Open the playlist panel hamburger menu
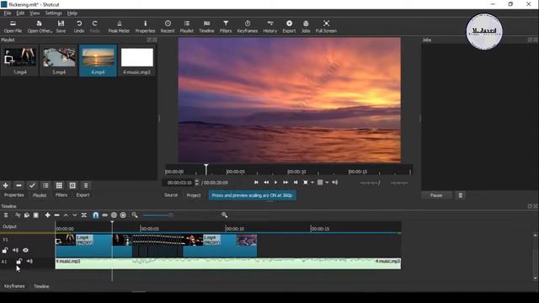This screenshot has height=303, width=539. coord(86,185)
